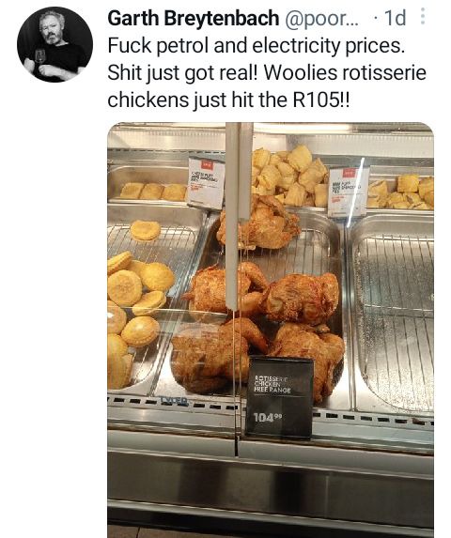
Task: Click the blue TYLER text on counter edge
Action: point(174,400)
